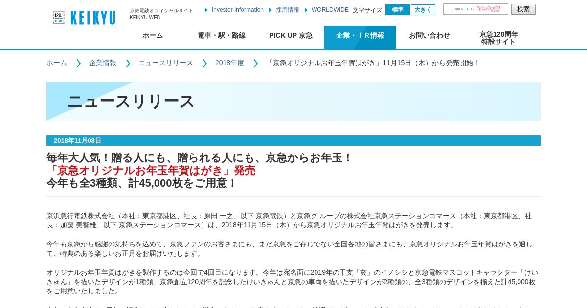Click the ニュースリリース page heading
Screen dimensions: 587x308
click(x=131, y=102)
